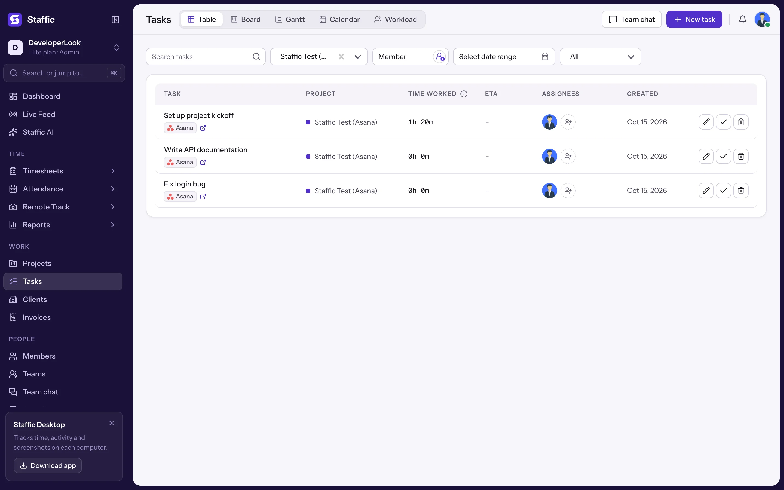Click the New task button

pyautogui.click(x=694, y=19)
